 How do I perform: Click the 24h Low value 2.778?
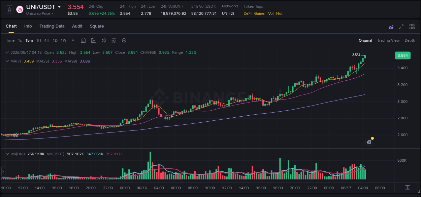(146, 13)
